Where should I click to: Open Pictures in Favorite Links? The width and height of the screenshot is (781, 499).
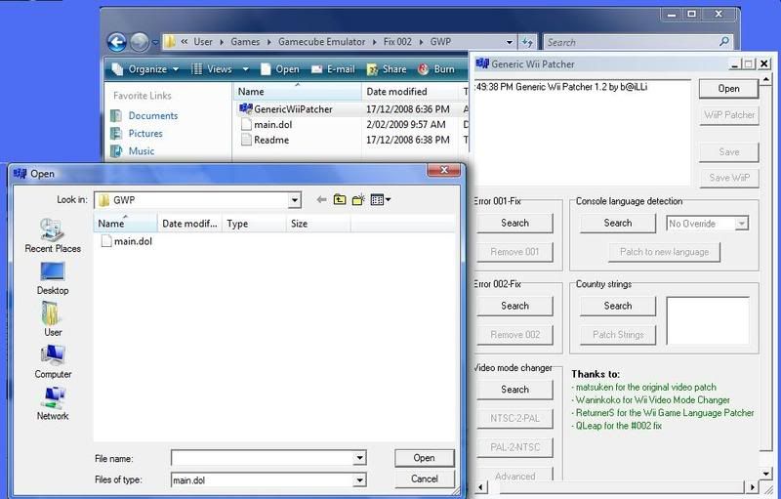coord(137,134)
